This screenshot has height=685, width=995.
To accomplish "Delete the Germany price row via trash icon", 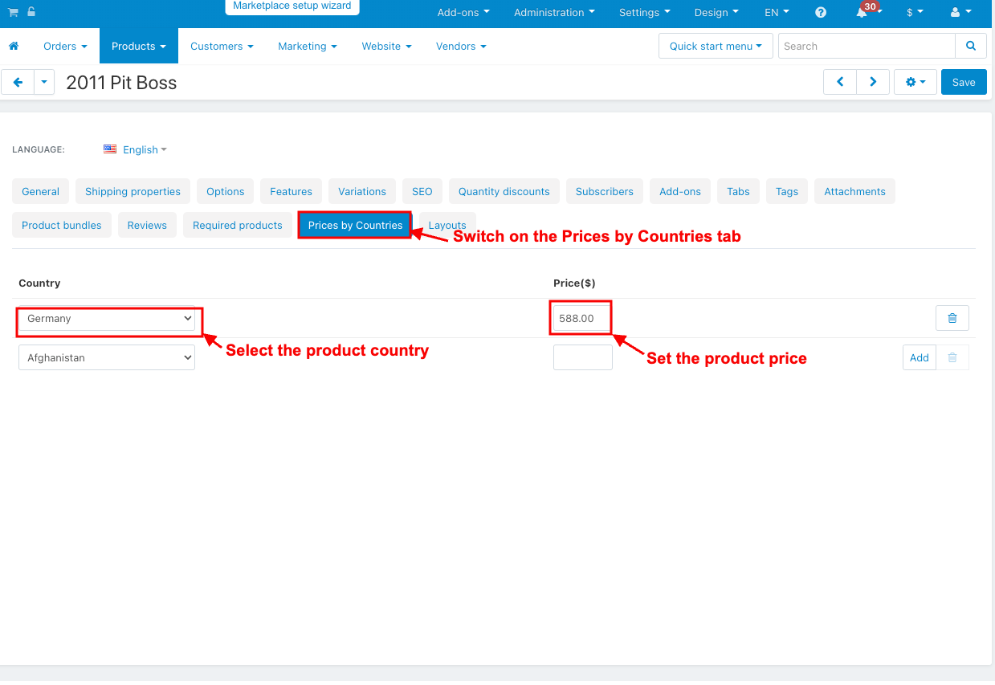I will point(952,319).
